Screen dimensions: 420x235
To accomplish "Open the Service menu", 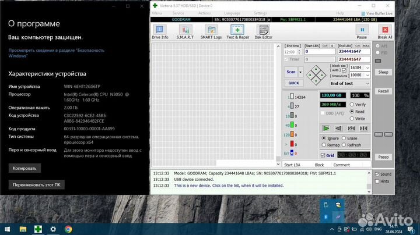I will [x=178, y=13].
